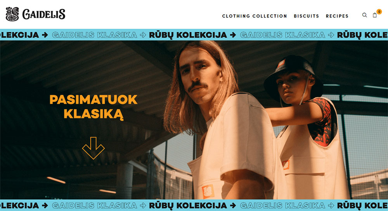Open the shopping bag cart icon
The height and width of the screenshot is (211, 388).
(x=375, y=16)
